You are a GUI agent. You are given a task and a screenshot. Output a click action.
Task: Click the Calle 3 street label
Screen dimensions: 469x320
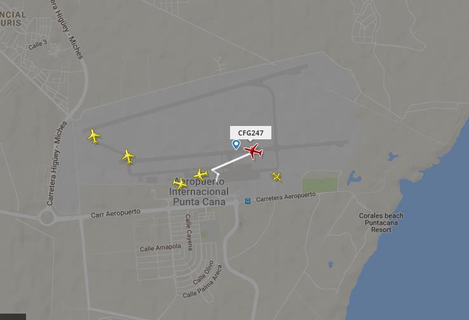(38, 45)
